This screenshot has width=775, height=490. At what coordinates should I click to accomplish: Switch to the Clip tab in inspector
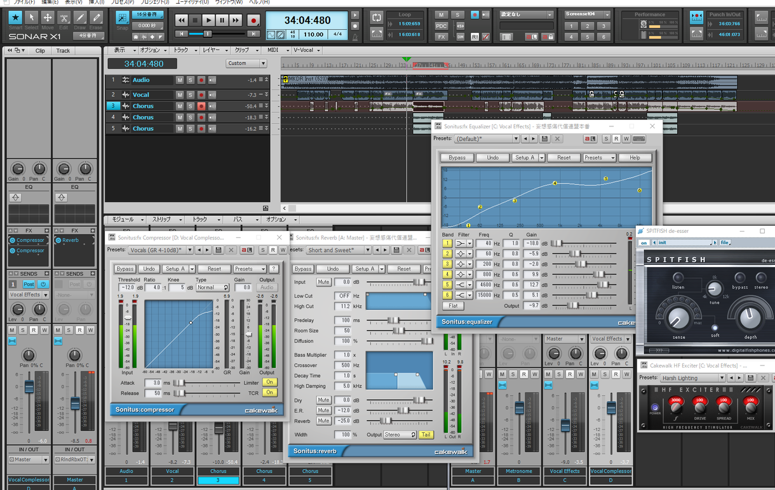40,51
